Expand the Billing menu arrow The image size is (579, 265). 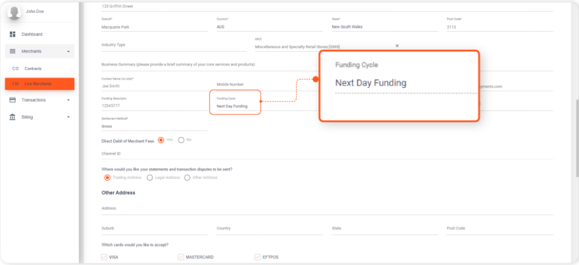(x=69, y=117)
